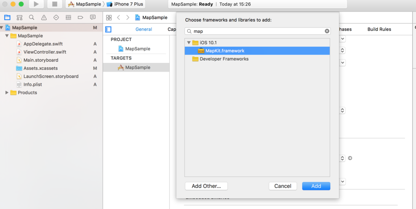Switch to the Build Rules tab
Image resolution: width=416 pixels, height=209 pixels.
click(x=379, y=30)
